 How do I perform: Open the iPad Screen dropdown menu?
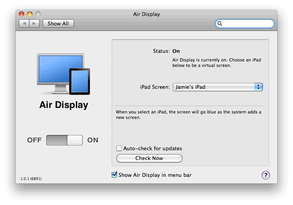point(217,87)
